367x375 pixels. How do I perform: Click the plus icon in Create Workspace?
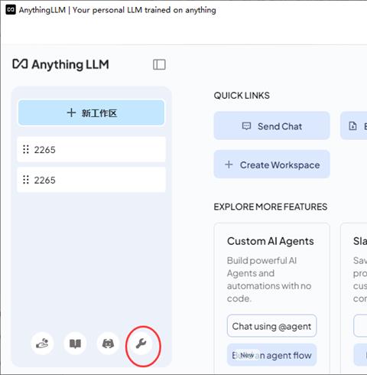point(229,165)
